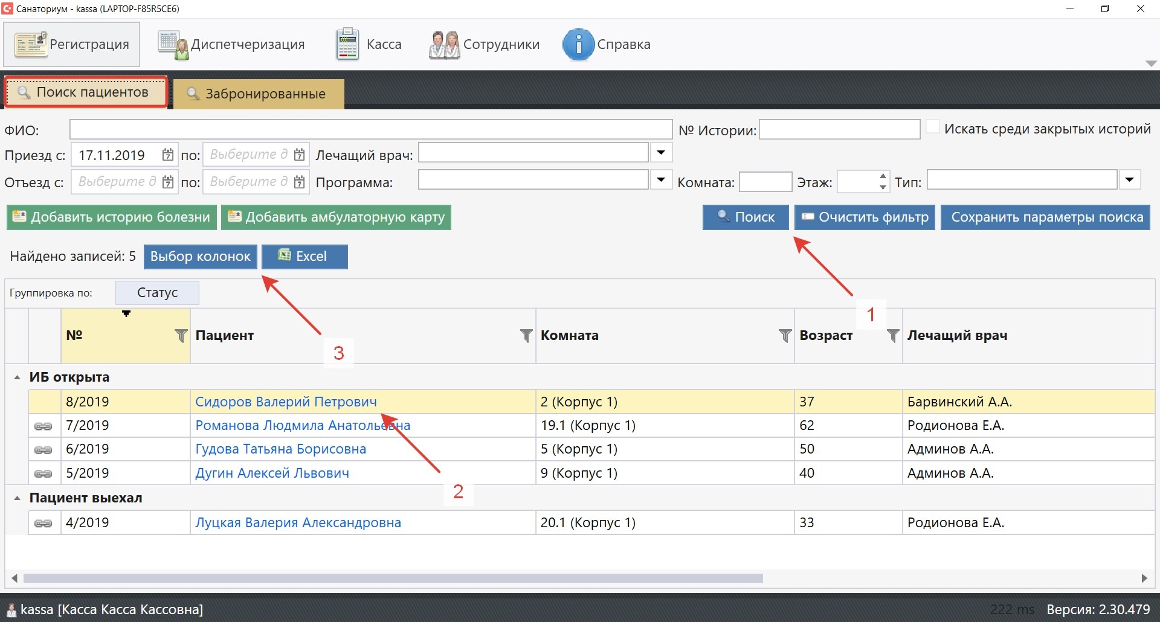The image size is (1160, 622).
Task: Expand the Программа dropdown
Action: (661, 180)
